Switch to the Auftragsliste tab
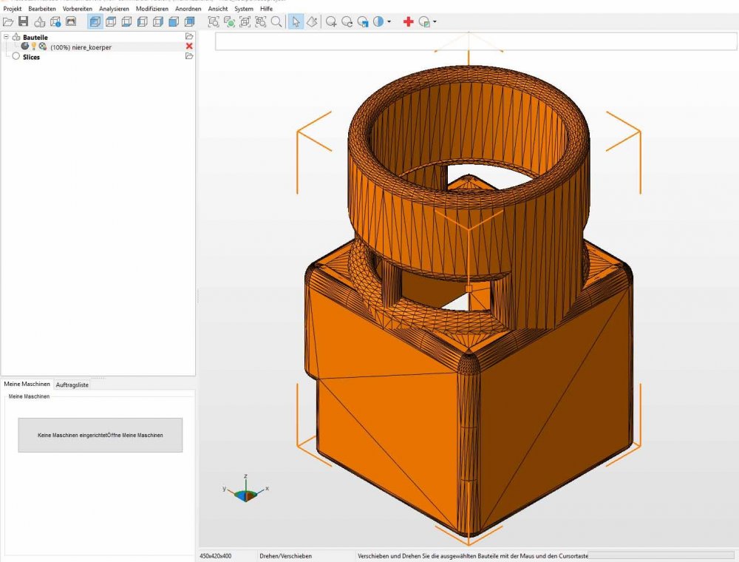Screen dimensions: 739x562 [72, 385]
